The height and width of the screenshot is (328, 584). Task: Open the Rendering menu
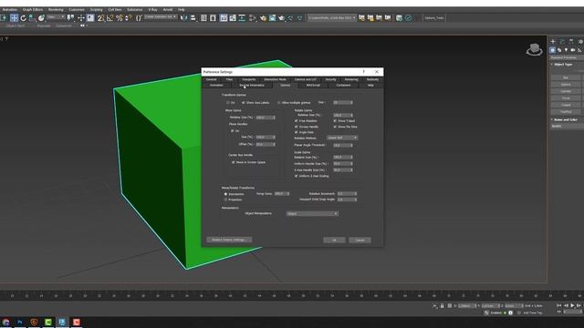click(56, 10)
